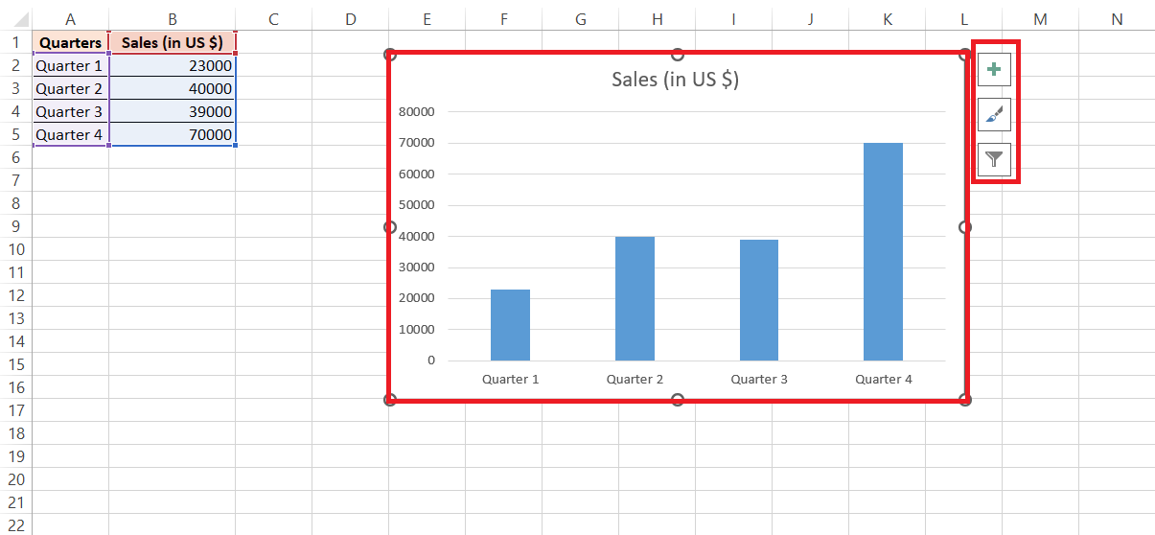Select the Quarter 2 bar in chart

(635, 298)
